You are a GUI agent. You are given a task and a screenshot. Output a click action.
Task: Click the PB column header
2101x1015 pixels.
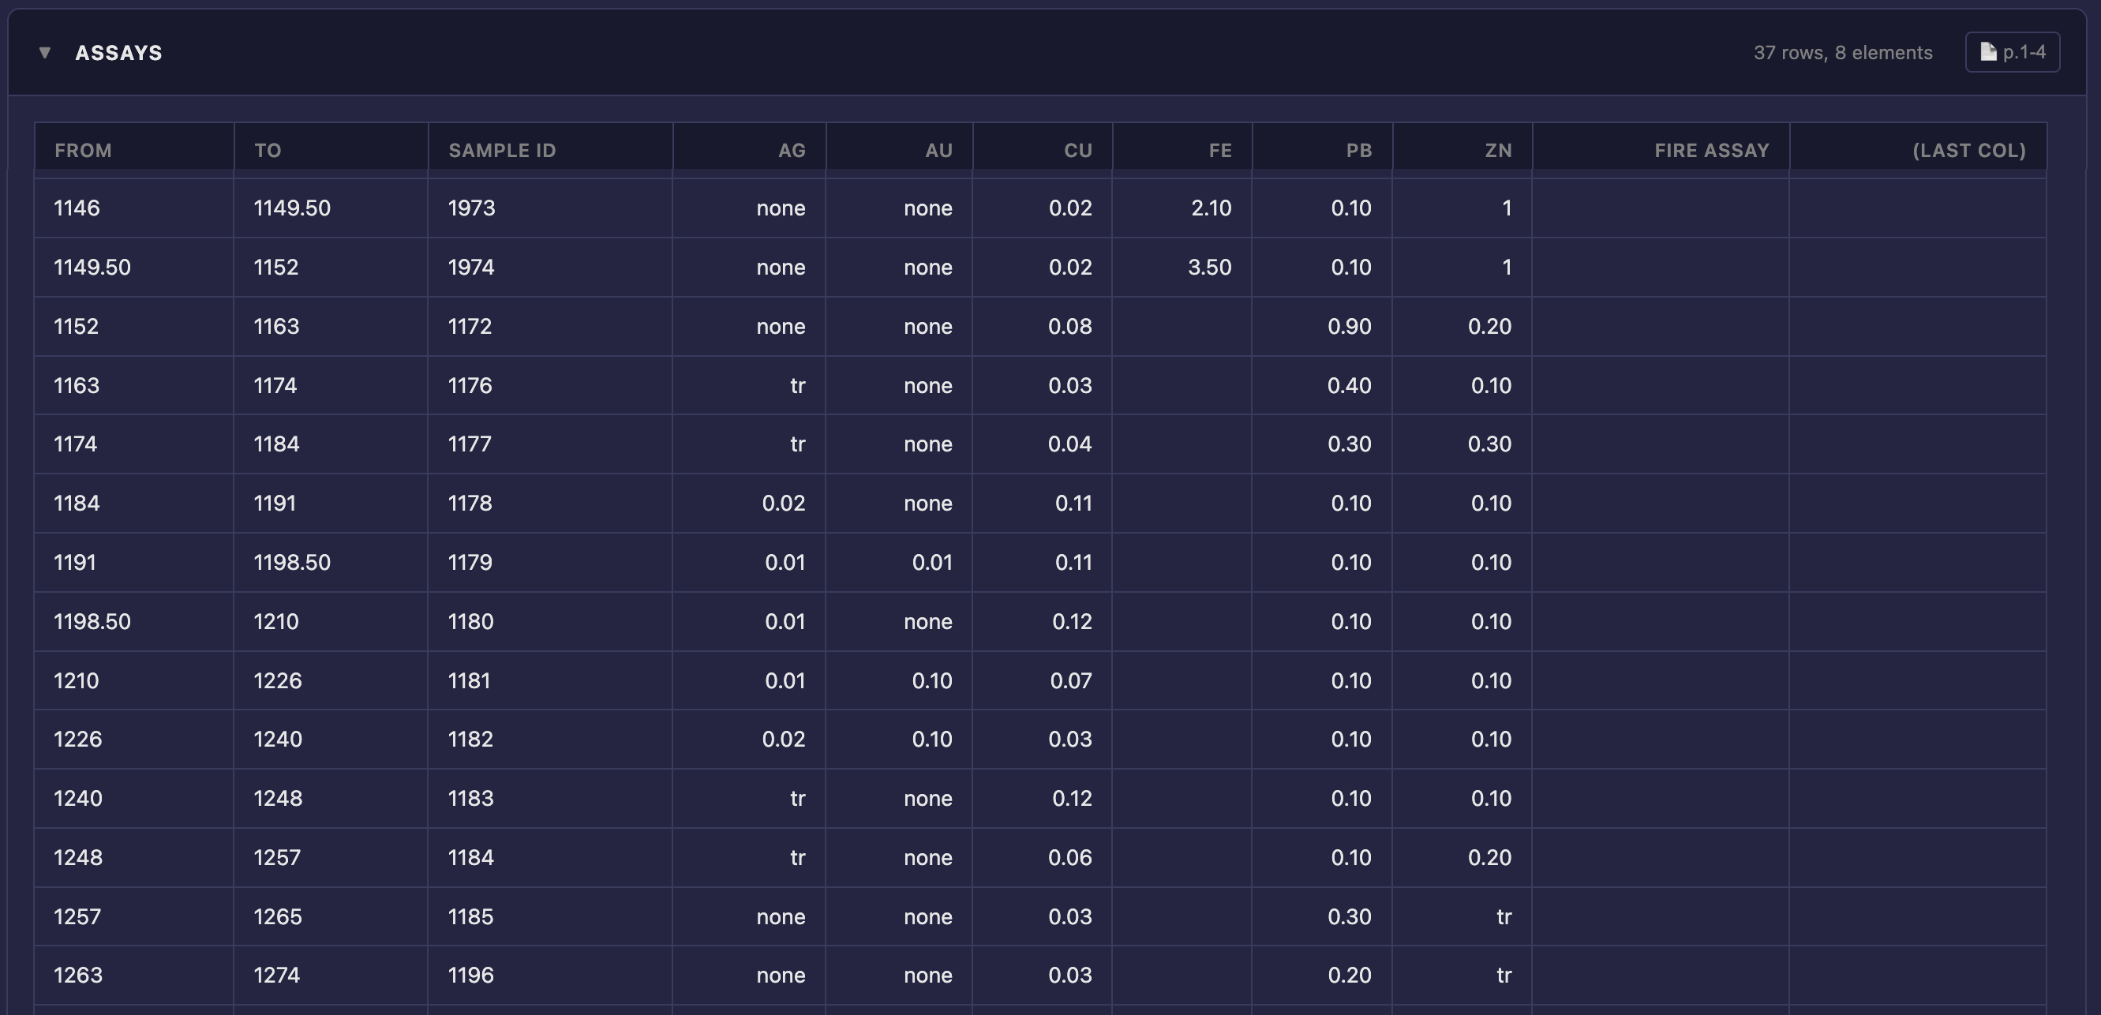[1358, 150]
